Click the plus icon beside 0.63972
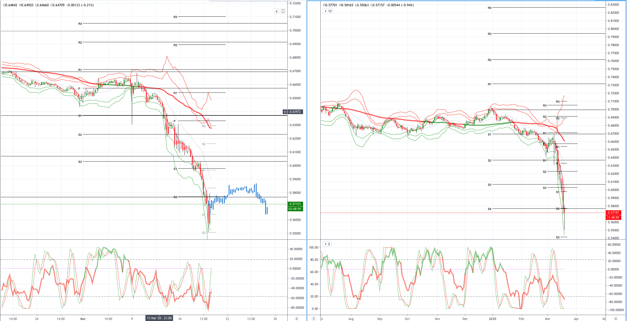Screen dimensions: 627x321 (285, 112)
